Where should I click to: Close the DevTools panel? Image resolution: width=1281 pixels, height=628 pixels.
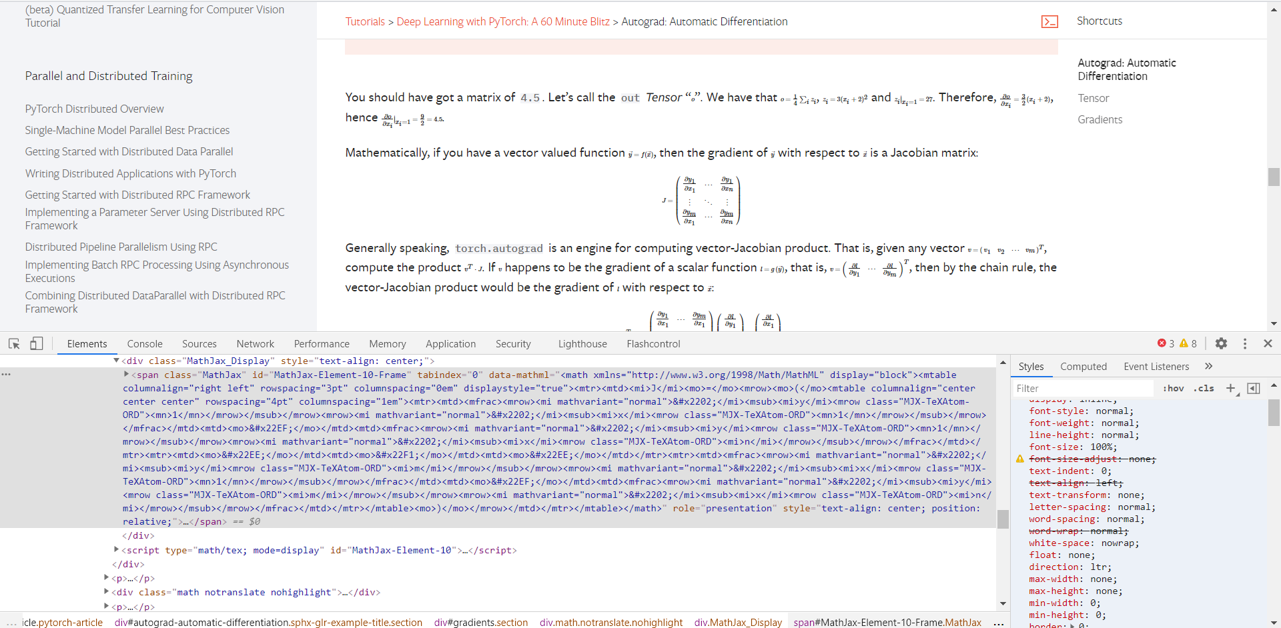point(1268,343)
